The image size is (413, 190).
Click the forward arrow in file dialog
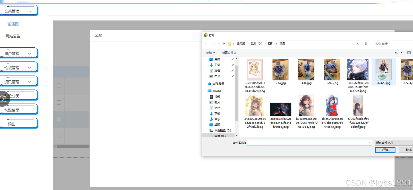click(213, 44)
